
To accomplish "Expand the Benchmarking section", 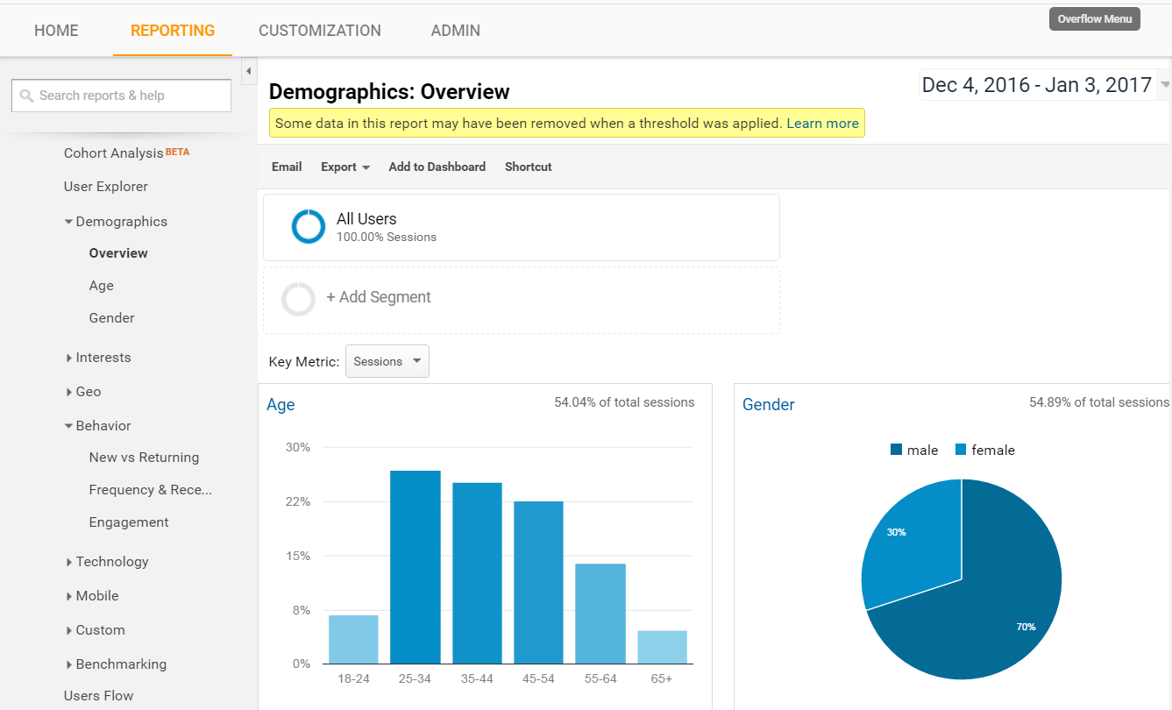I will 117,664.
